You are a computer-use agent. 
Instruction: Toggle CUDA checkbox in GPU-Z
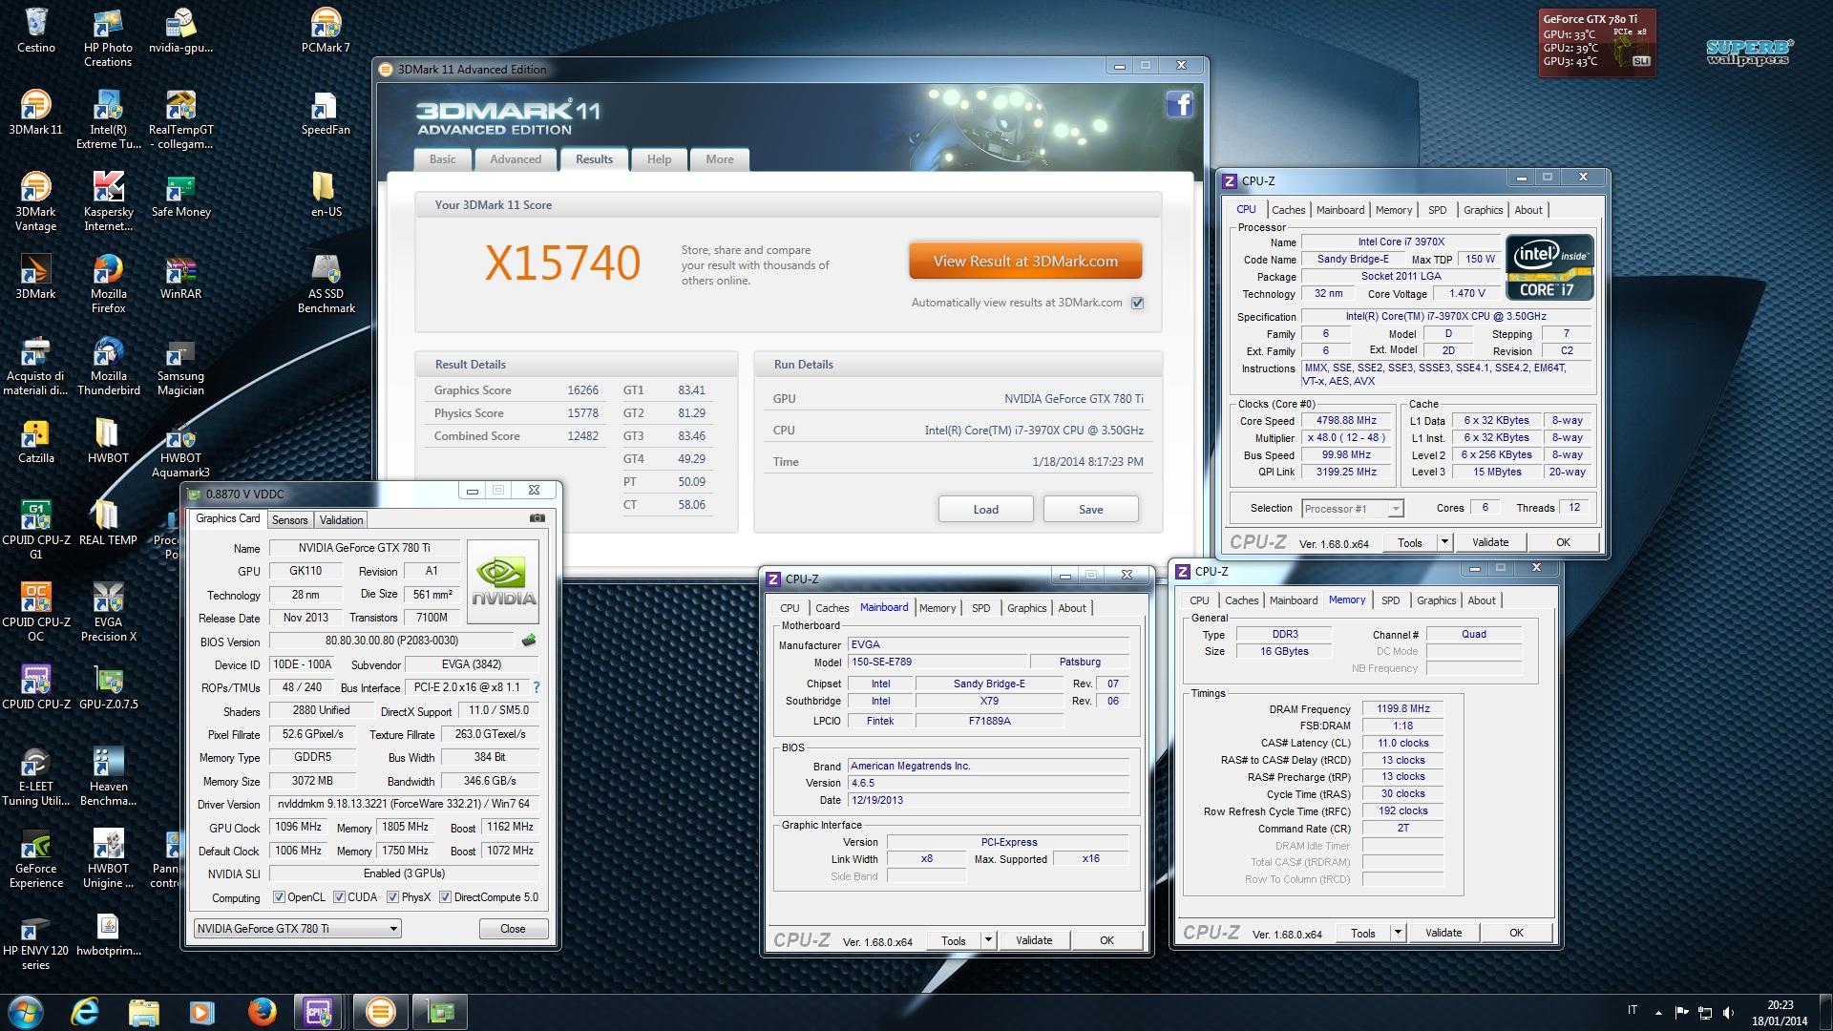click(x=339, y=897)
